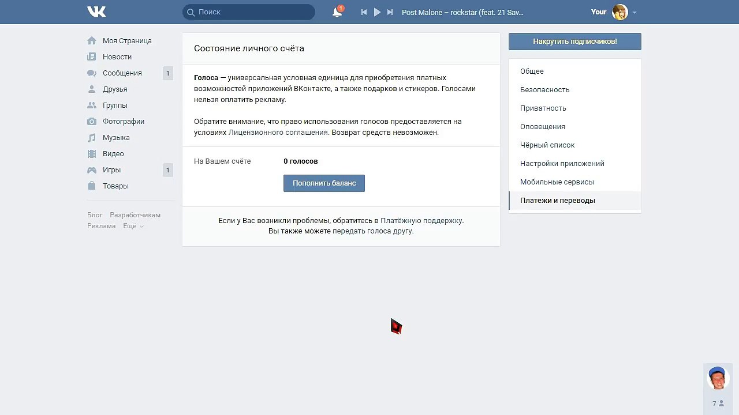Open Моя Страница home icon
This screenshot has width=739, height=415.
click(92, 41)
